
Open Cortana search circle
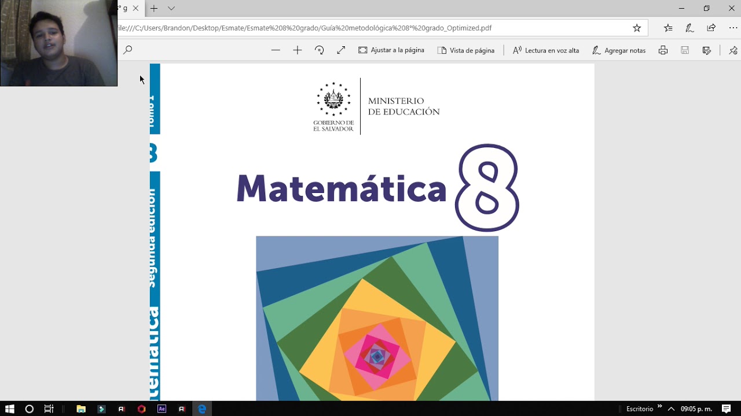[x=30, y=408]
